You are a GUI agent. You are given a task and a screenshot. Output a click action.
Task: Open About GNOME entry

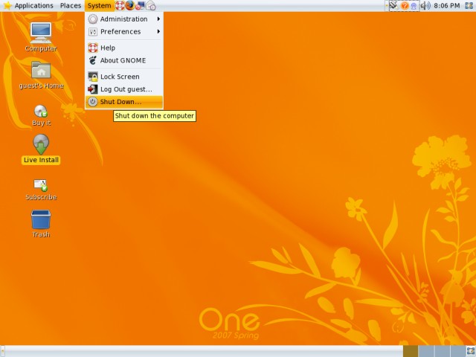(x=123, y=61)
